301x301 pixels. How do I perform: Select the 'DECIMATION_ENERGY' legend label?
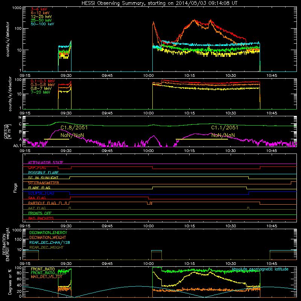point(48,233)
